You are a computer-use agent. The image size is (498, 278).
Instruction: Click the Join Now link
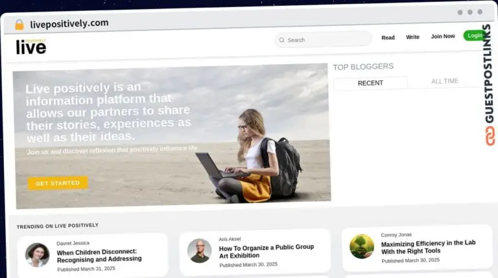(x=443, y=36)
